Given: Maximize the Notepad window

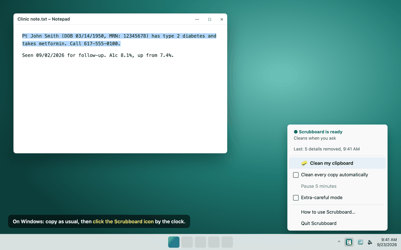Looking at the screenshot, I should coord(210,19).
